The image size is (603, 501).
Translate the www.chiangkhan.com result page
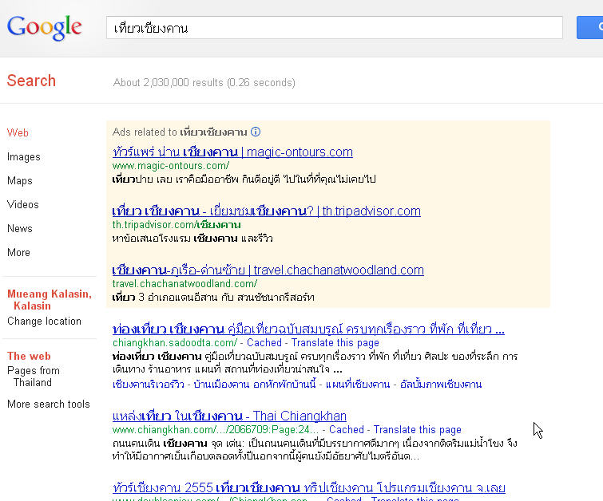pyautogui.click(x=417, y=429)
